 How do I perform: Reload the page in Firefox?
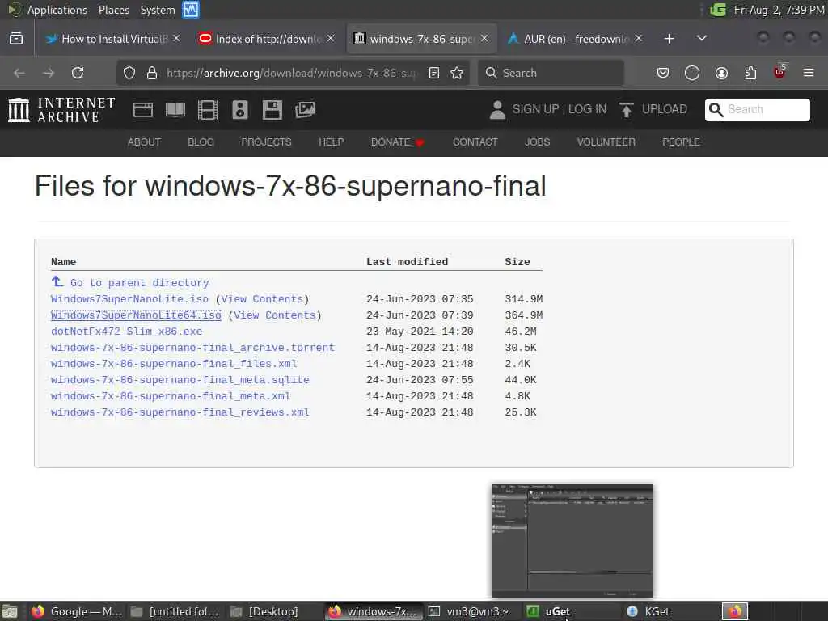(x=78, y=73)
